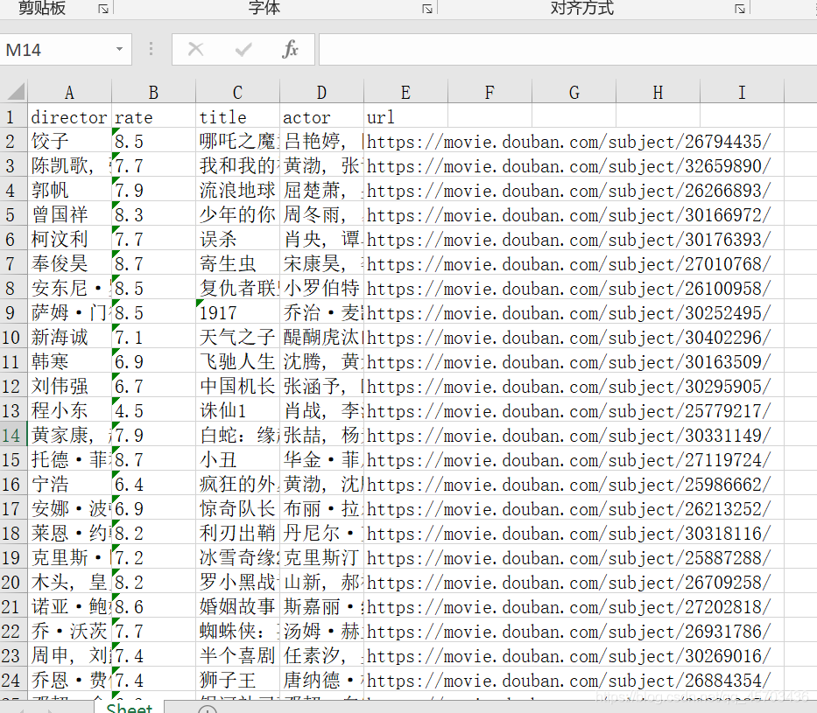Image resolution: width=817 pixels, height=713 pixels.
Task: Click title cell '误杀'
Action: coord(237,239)
